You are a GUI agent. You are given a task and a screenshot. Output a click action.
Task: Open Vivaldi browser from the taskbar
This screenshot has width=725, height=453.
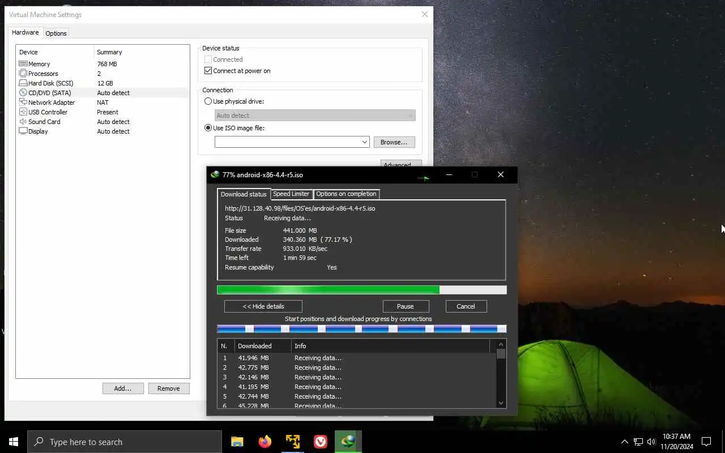(x=321, y=442)
